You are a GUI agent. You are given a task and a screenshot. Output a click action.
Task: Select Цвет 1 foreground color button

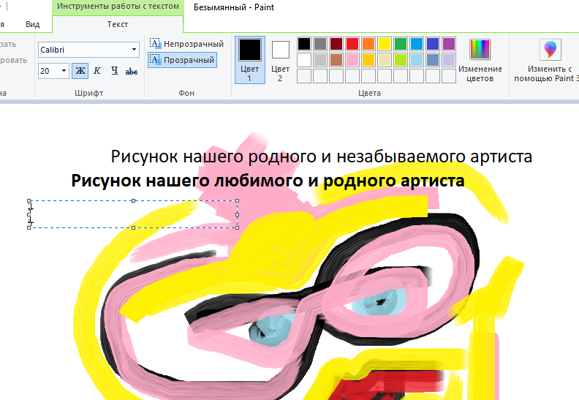[x=250, y=60]
